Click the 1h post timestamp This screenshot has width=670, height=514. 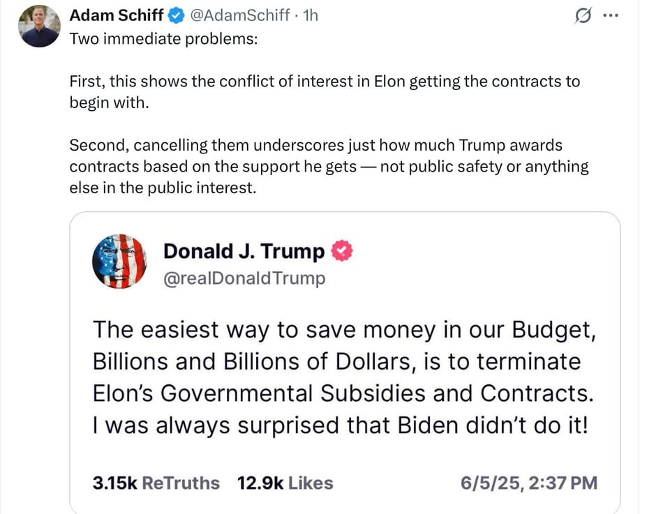(308, 15)
